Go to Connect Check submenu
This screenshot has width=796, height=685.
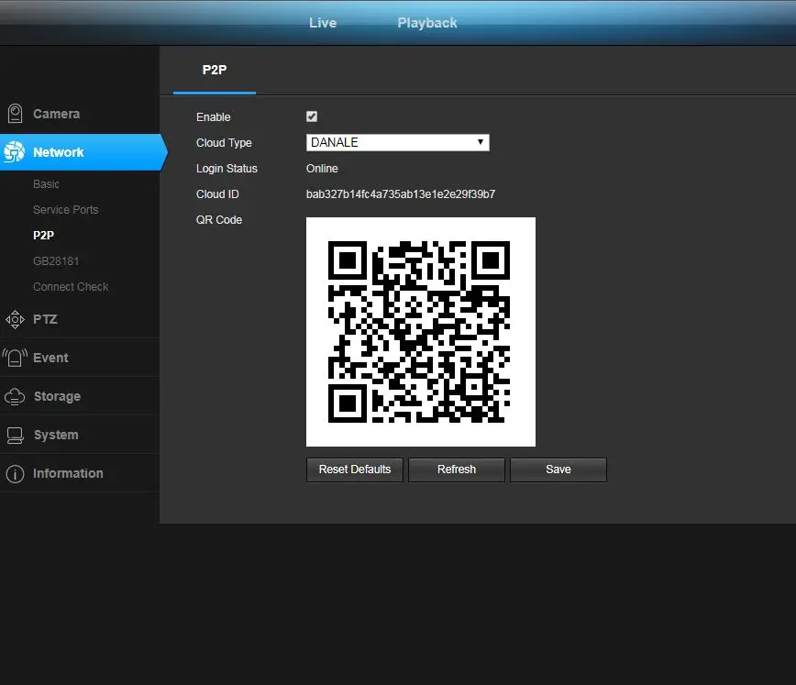tap(71, 287)
